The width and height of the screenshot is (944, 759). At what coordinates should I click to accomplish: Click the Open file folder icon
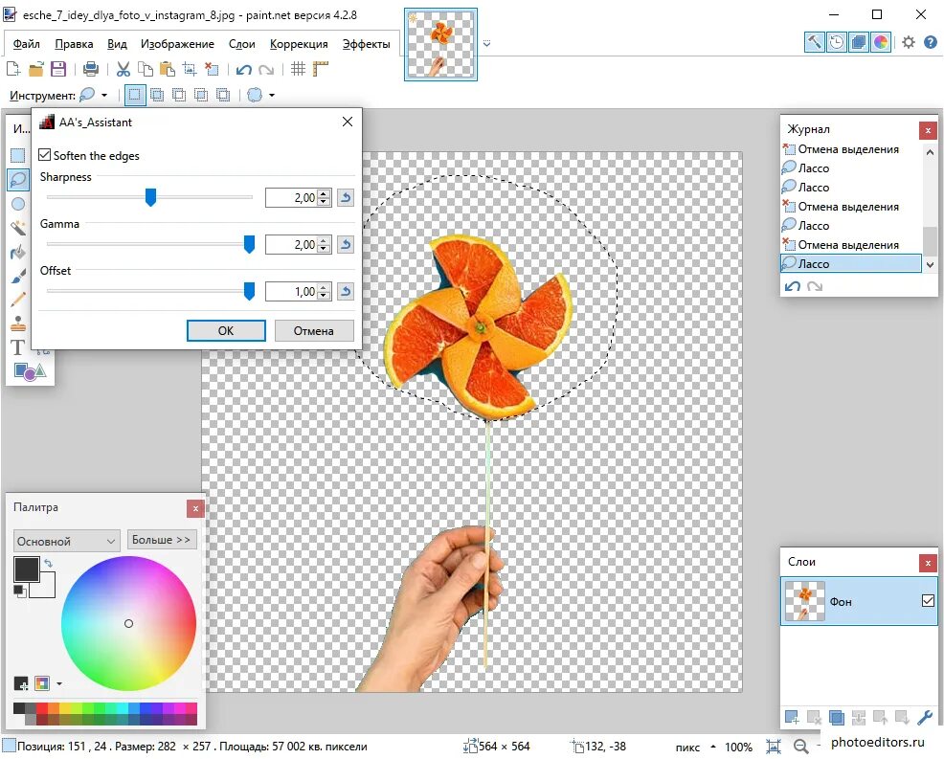pyautogui.click(x=36, y=69)
